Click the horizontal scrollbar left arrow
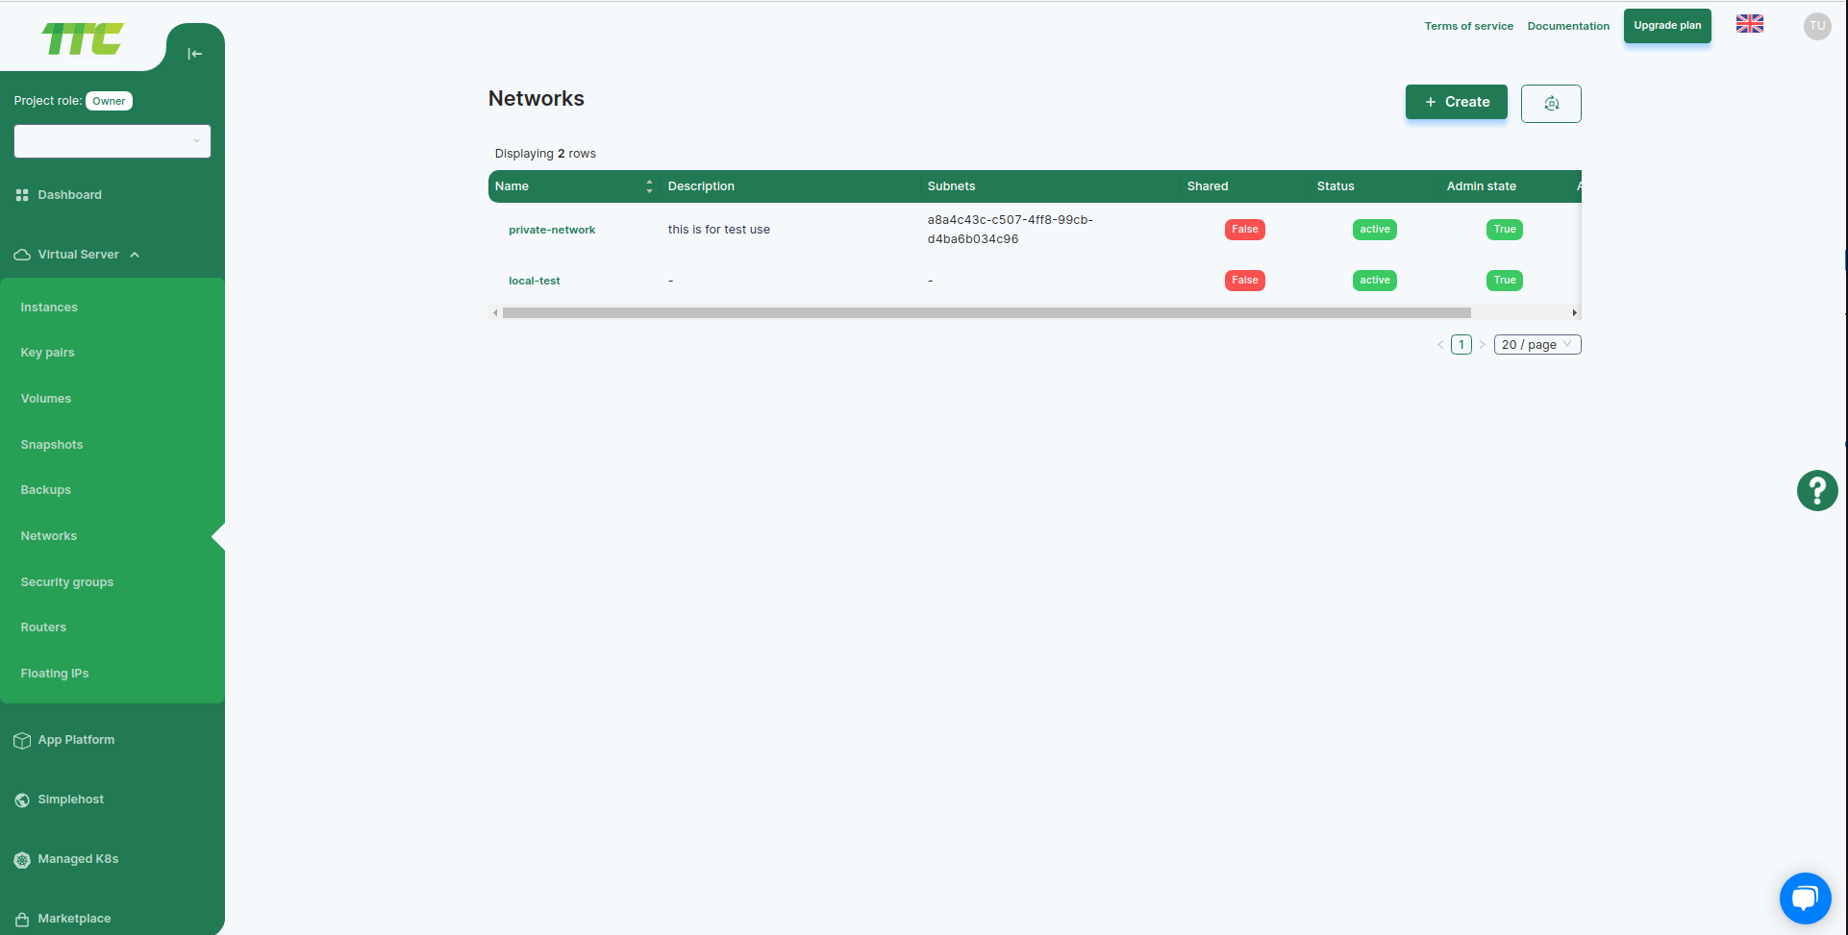 495,313
